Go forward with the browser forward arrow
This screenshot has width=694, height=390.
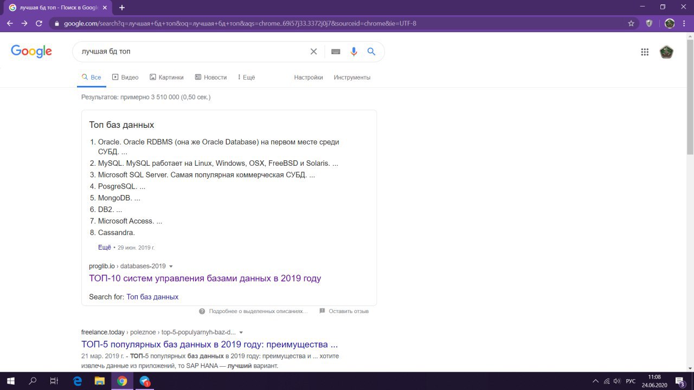24,23
